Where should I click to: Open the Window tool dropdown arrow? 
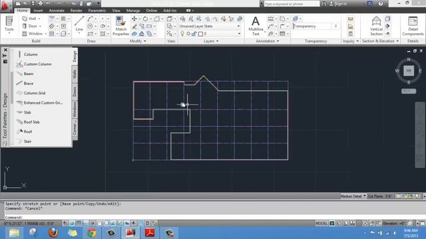pos(46,34)
